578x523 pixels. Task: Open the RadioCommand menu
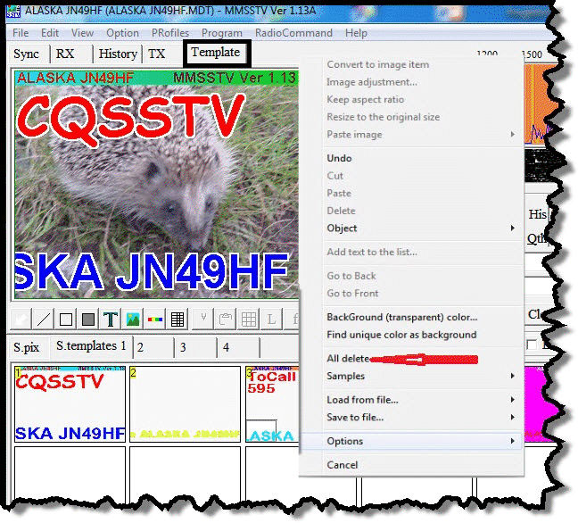pos(293,33)
